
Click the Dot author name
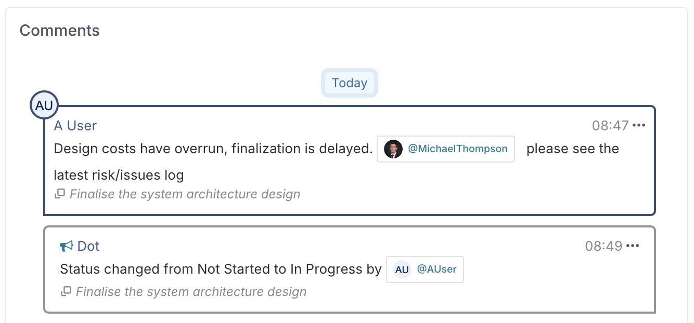(x=88, y=246)
